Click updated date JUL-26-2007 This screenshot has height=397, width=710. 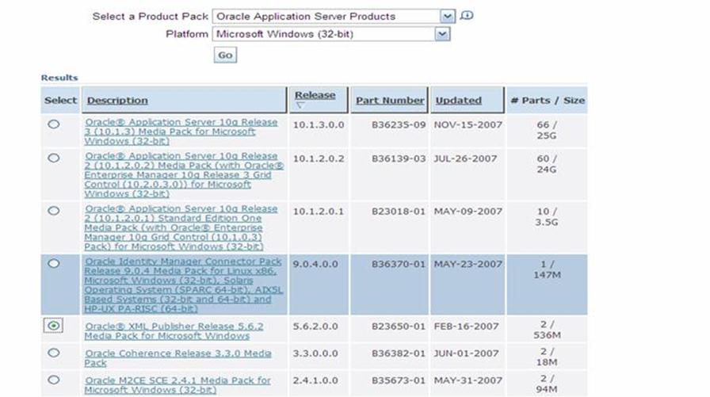(x=465, y=158)
